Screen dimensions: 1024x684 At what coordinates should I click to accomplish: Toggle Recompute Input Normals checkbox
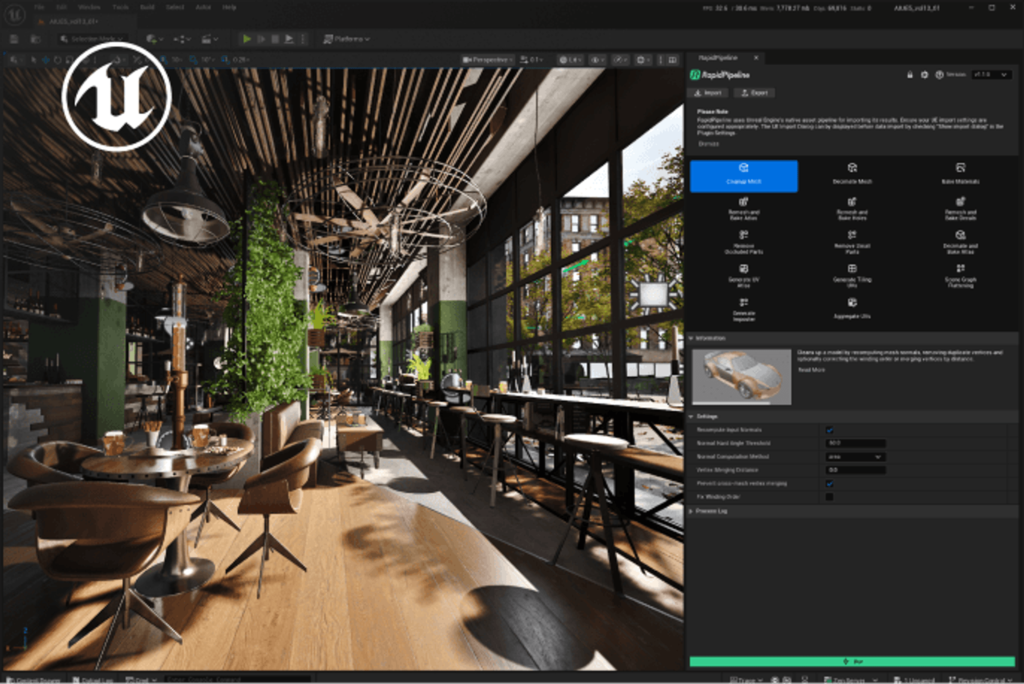[829, 430]
